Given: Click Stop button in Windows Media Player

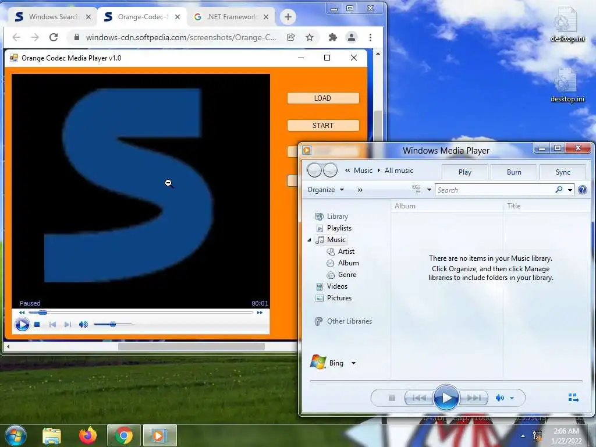Looking at the screenshot, I should pyautogui.click(x=392, y=398).
